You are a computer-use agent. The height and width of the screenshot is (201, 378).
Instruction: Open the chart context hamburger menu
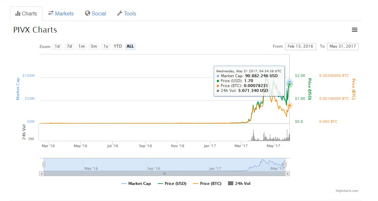tap(354, 30)
